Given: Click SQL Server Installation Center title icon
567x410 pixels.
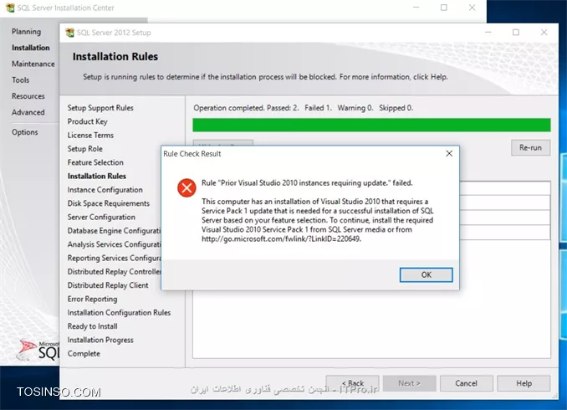Looking at the screenshot, I should point(10,8).
